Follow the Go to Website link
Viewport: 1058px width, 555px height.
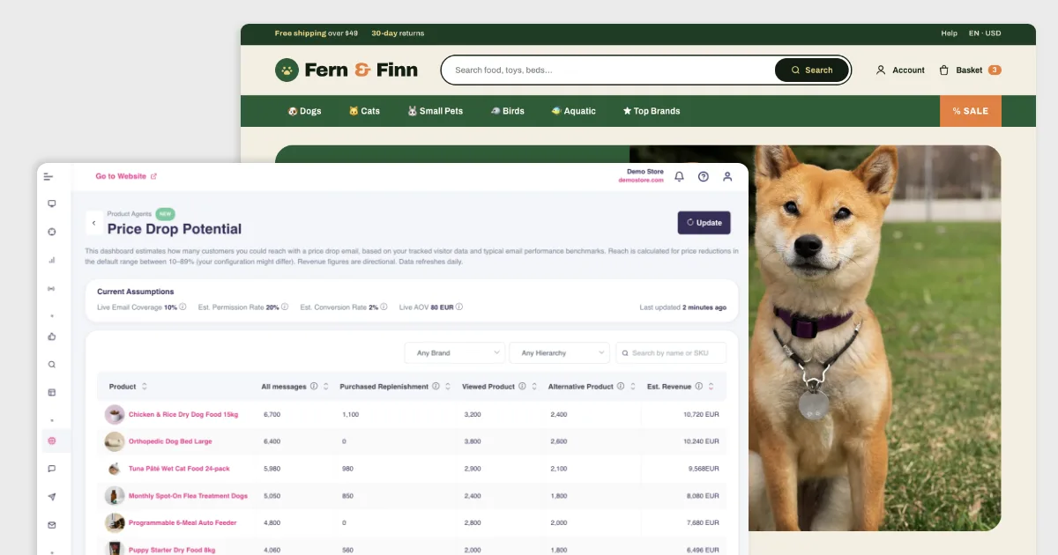pos(126,176)
